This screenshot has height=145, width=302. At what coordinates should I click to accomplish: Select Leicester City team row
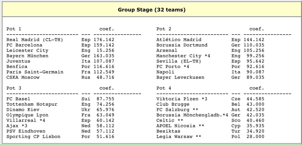click(60, 50)
